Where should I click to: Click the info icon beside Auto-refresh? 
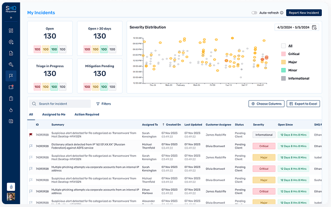(x=282, y=13)
